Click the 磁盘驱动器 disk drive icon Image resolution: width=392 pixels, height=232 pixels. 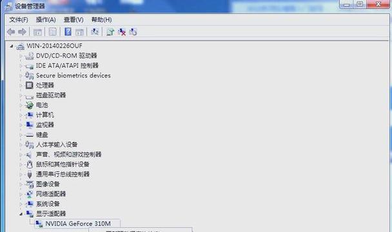click(x=30, y=96)
